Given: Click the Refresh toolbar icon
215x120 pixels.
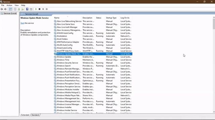Looking at the screenshot, I should (19, 9).
